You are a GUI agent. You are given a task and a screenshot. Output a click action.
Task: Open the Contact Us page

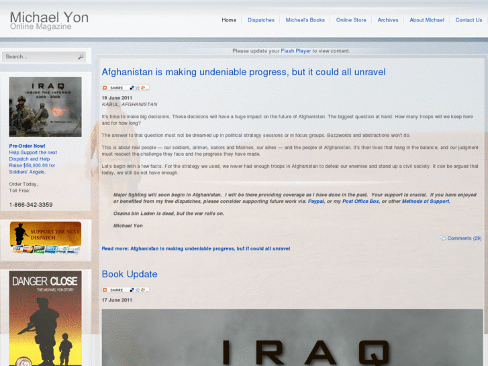(x=469, y=20)
